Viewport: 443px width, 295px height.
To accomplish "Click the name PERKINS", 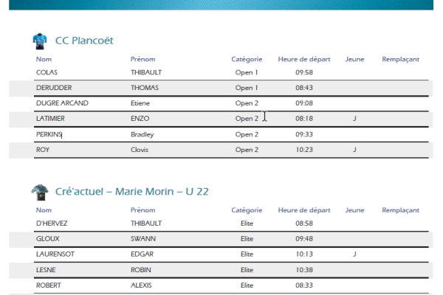I will 49,134.
